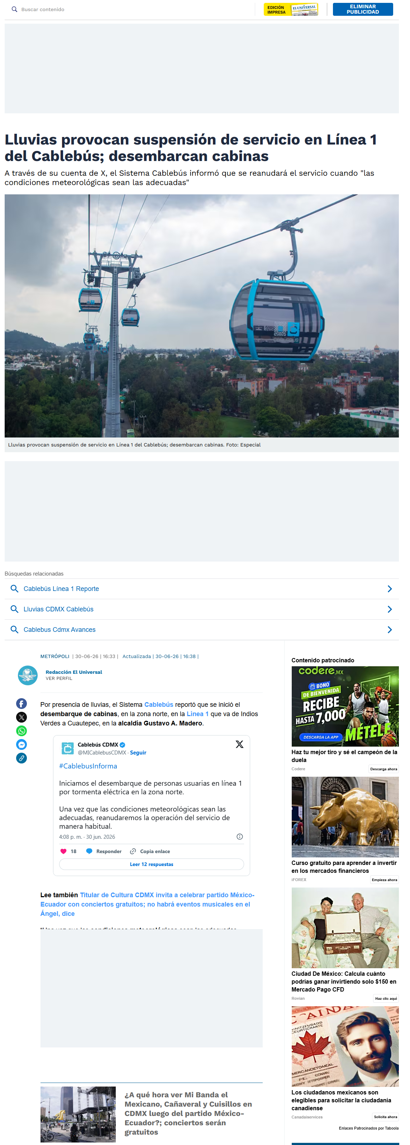Open Curso gratuito para aprender a invertir headline
The image size is (410, 1145).
344,867
